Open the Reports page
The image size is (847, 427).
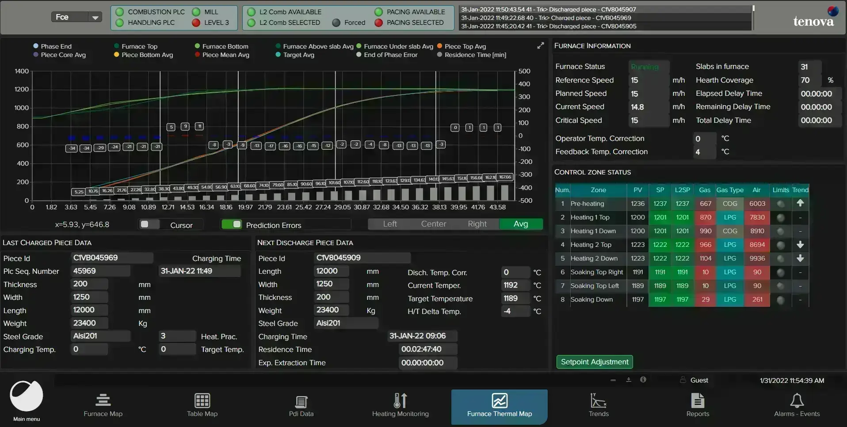tap(698, 405)
